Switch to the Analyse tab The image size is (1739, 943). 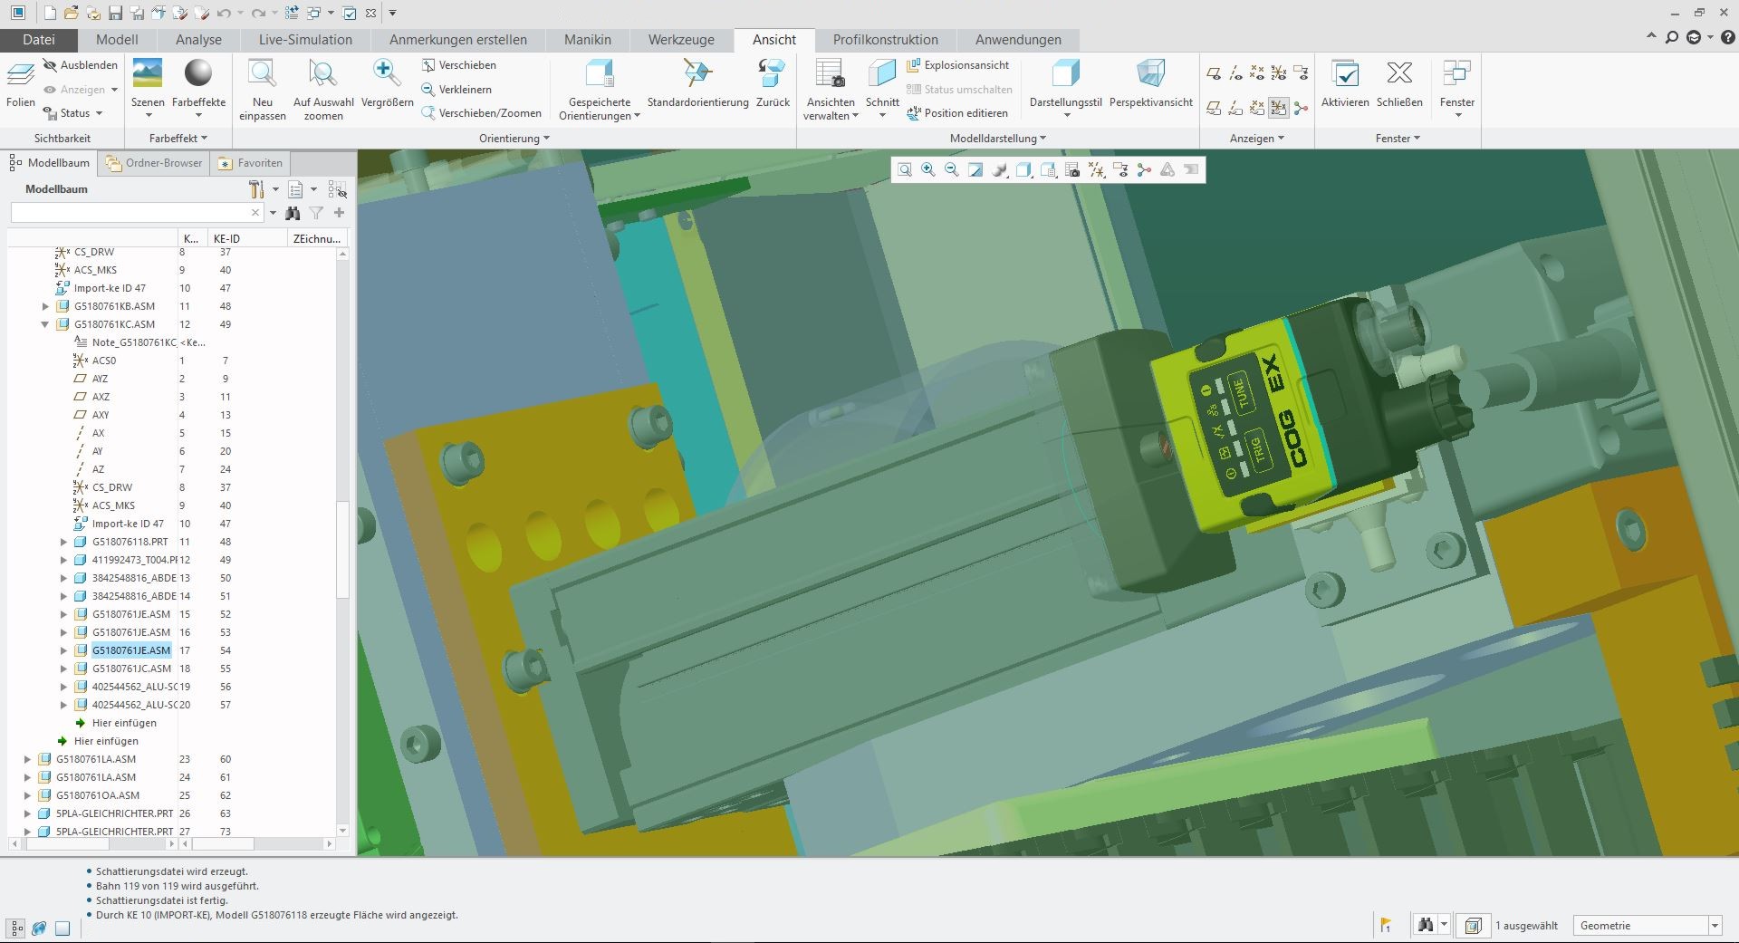198,40
